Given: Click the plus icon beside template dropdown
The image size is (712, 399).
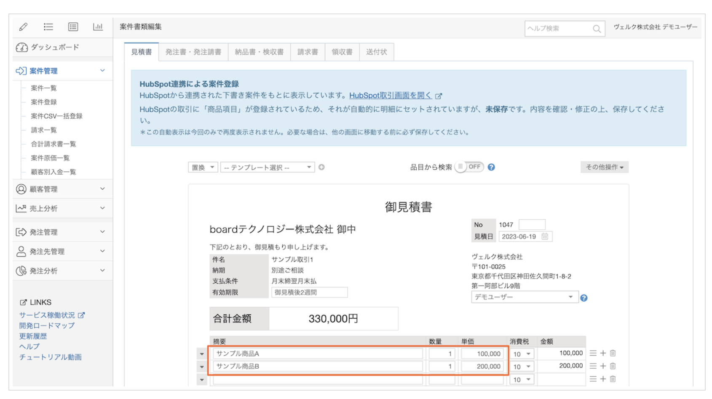Looking at the screenshot, I should [x=321, y=167].
